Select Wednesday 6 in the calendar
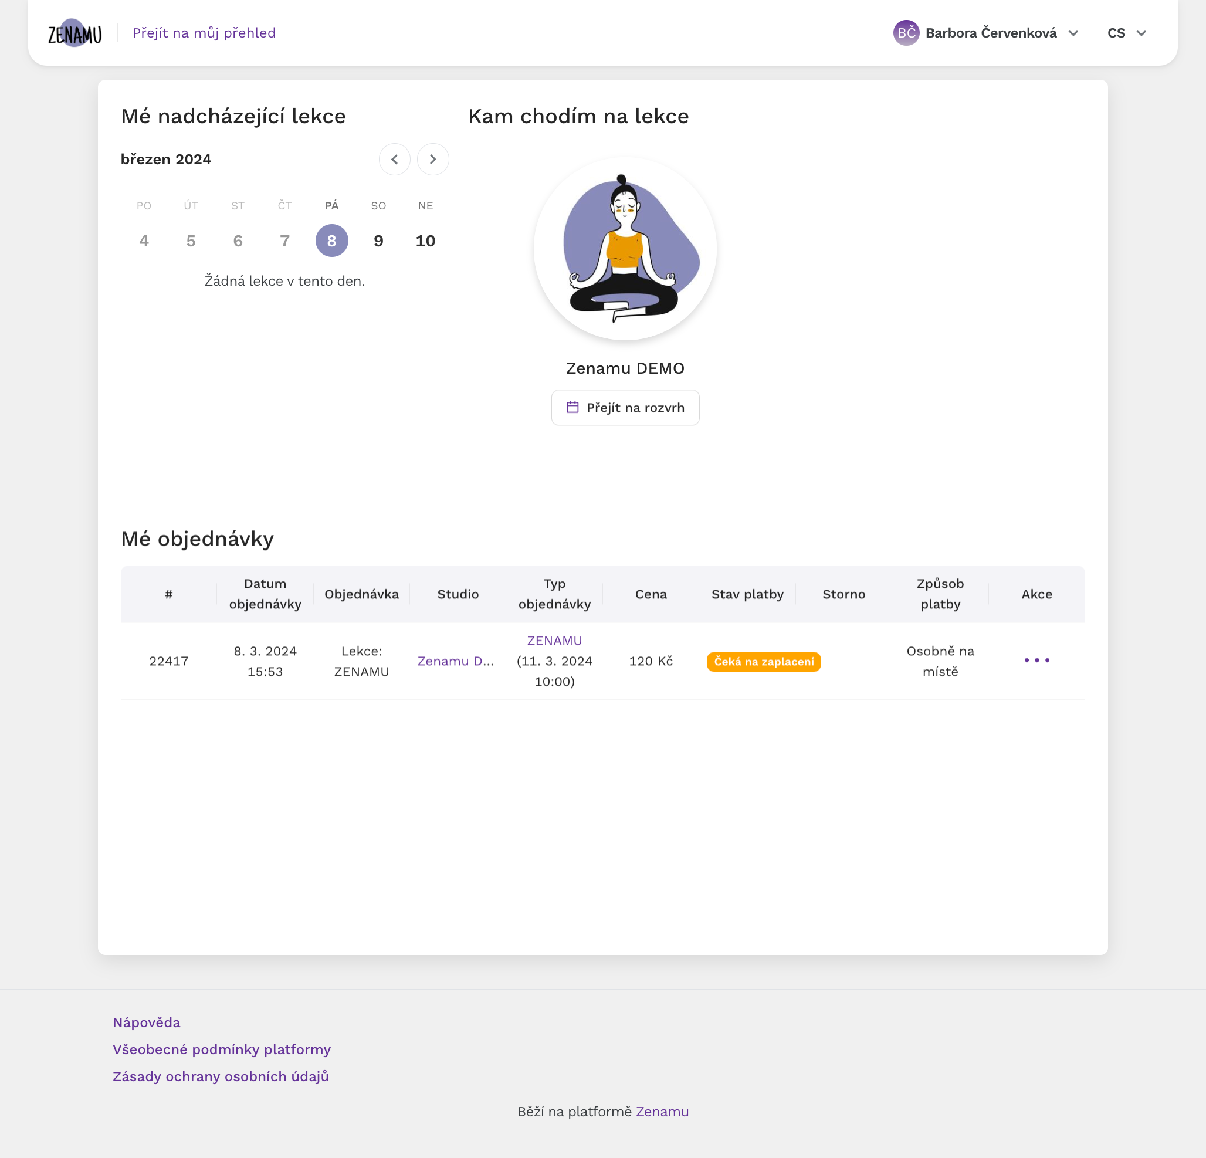 tap(238, 241)
